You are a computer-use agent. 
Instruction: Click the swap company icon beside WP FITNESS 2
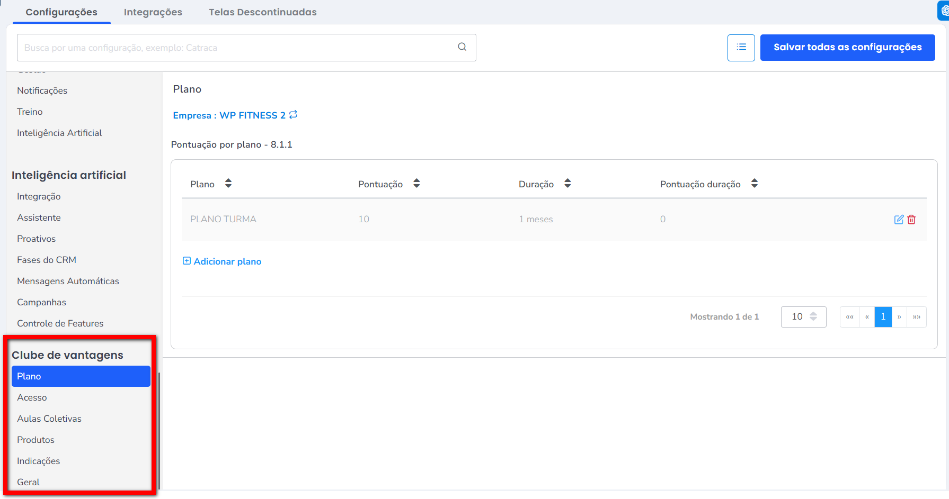293,115
